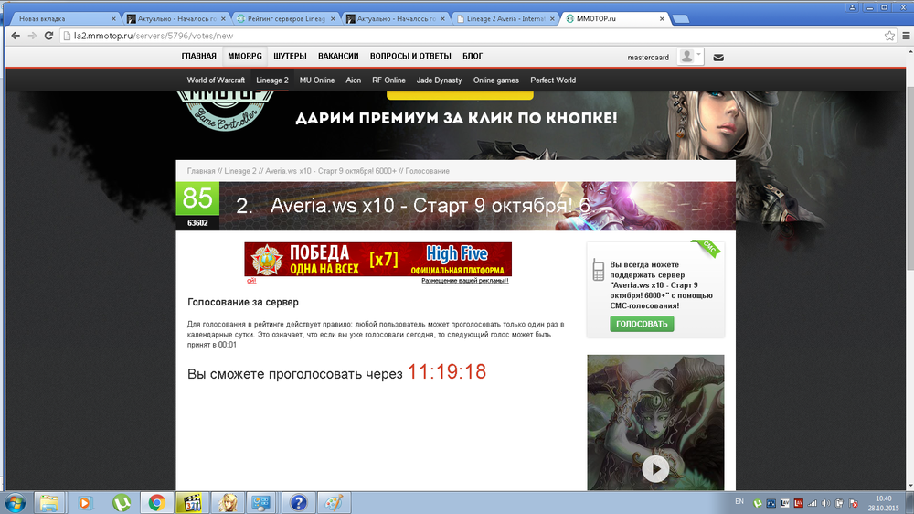Open the user avatar dropdown
914x514 pixels.
tap(690, 57)
